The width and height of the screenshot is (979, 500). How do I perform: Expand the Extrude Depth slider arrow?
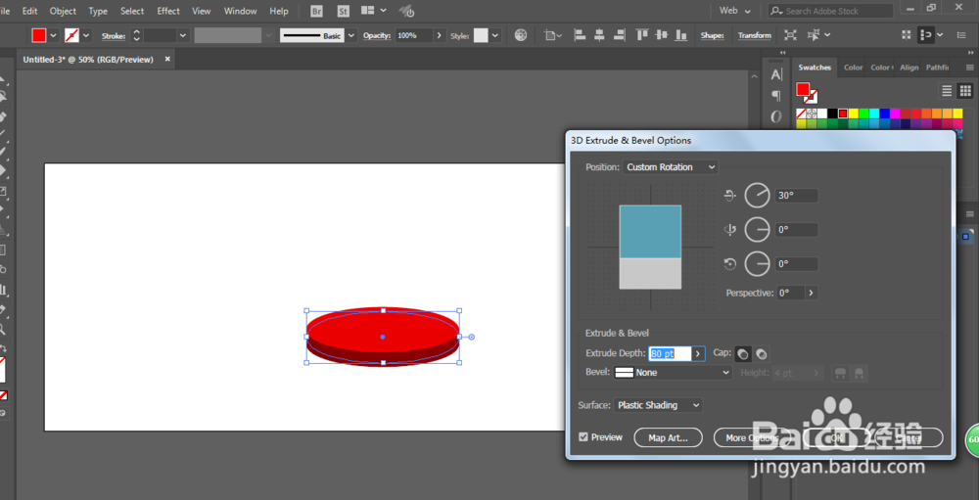[699, 354]
